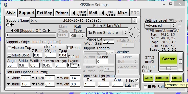Viewport: 188px width, 94px height.
Task: Click the down triangle beside lower Width
Action: (58, 84)
